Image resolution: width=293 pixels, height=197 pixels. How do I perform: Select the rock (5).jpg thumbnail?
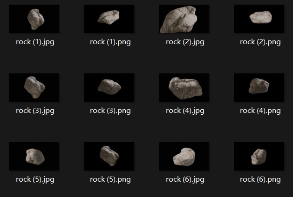34,157
